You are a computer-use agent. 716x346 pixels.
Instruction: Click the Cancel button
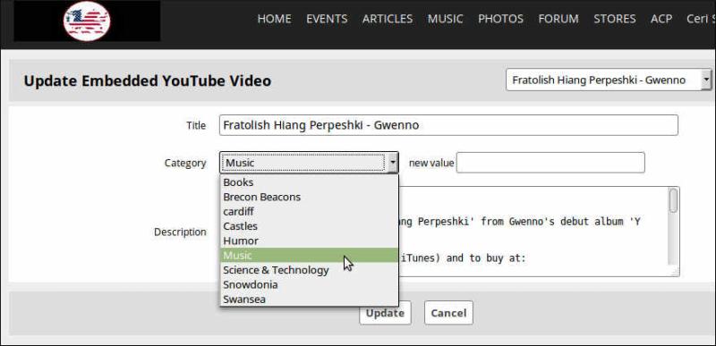[448, 313]
